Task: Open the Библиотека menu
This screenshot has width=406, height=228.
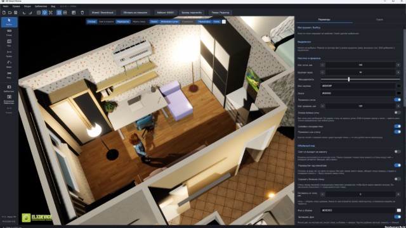Action: [41, 6]
